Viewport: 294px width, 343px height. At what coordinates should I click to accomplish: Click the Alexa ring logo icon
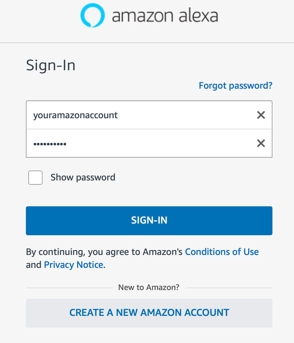92,15
